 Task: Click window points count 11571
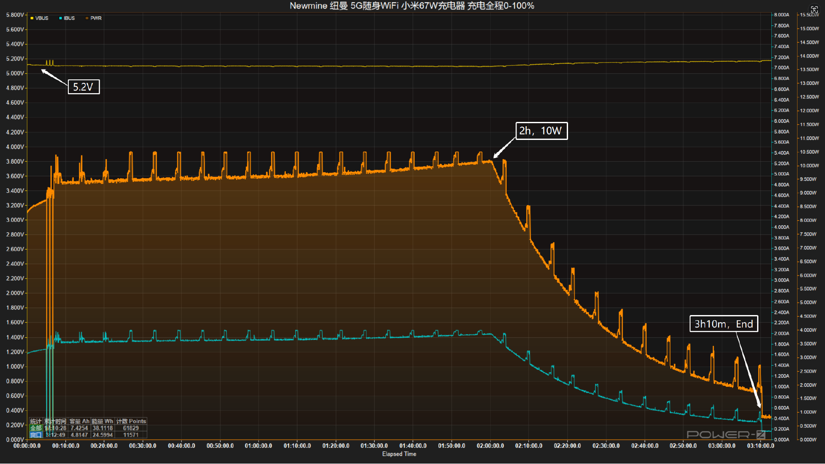coord(131,435)
